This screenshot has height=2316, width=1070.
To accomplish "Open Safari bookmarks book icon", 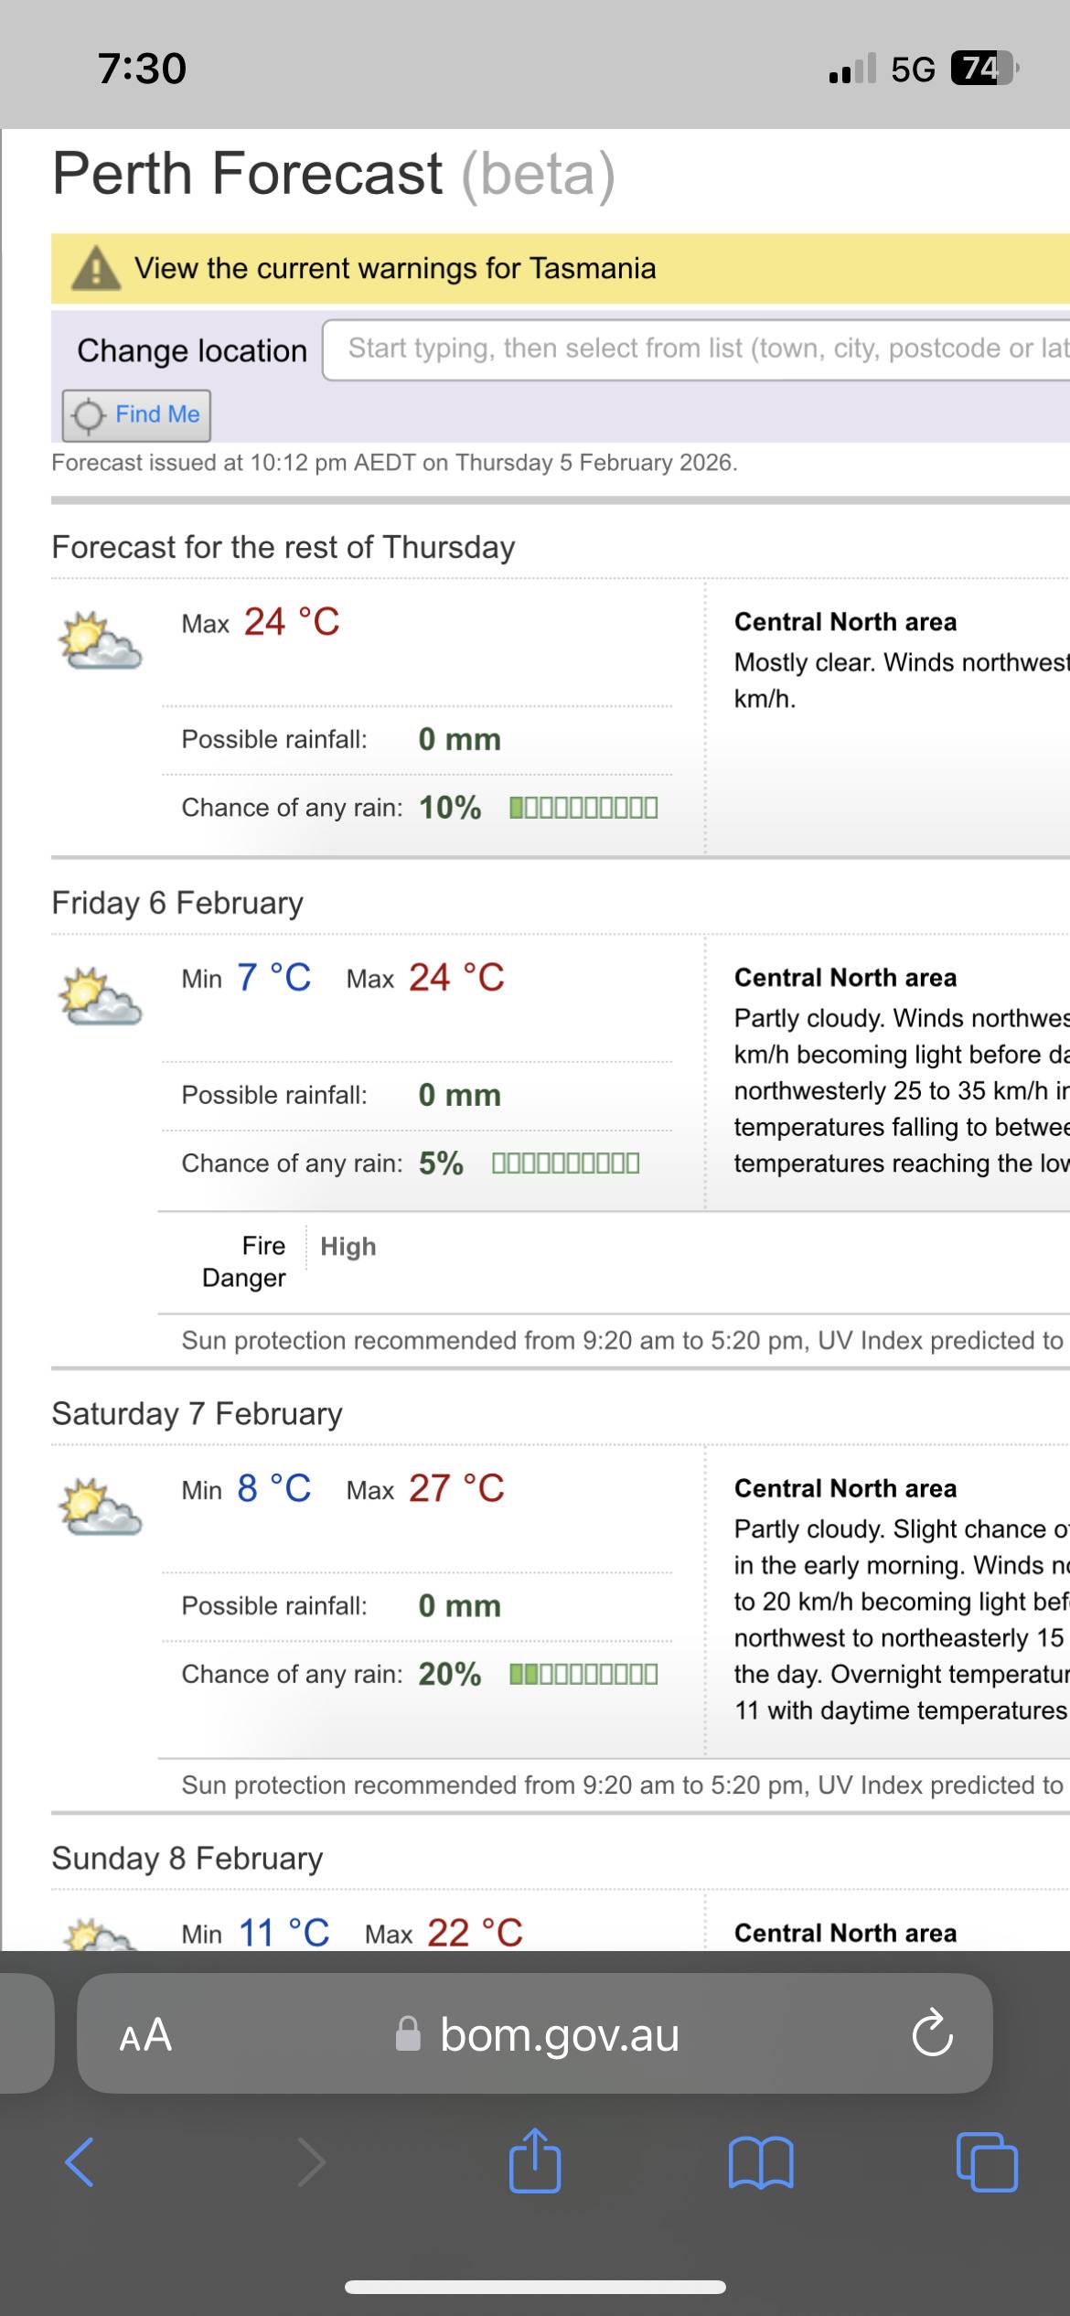I will click(x=761, y=2162).
